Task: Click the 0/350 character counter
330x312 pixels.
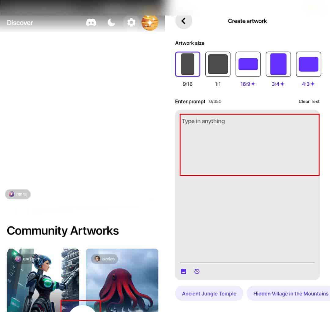Action: [x=215, y=101]
